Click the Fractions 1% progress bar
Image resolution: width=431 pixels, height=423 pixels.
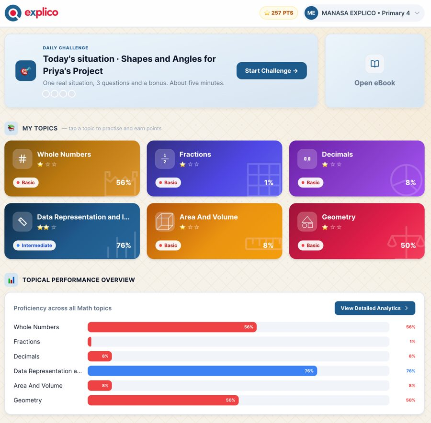[90, 342]
